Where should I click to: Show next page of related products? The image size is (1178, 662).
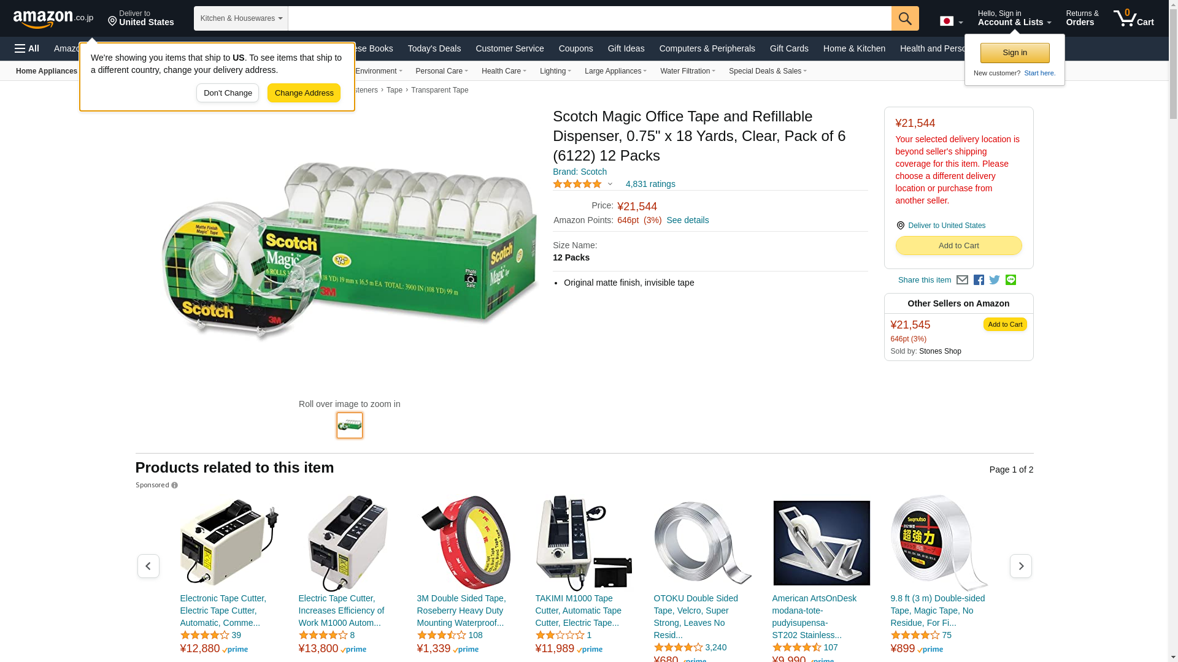1021,566
